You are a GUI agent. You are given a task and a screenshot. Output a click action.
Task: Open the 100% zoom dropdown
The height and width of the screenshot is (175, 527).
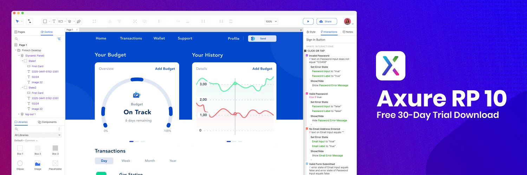pos(271,21)
